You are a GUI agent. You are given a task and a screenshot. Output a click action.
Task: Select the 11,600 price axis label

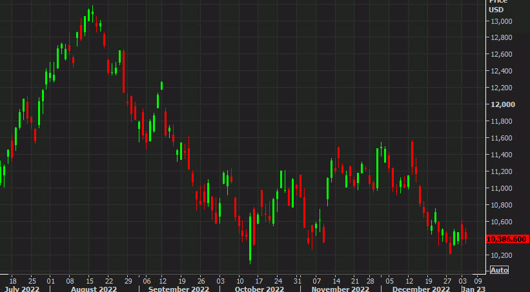tap(501, 138)
